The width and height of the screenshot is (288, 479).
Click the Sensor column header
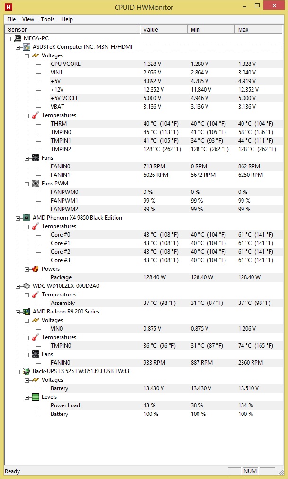pos(72,29)
